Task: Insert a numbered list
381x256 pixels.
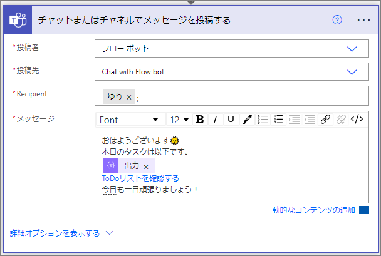Action: 278,120
